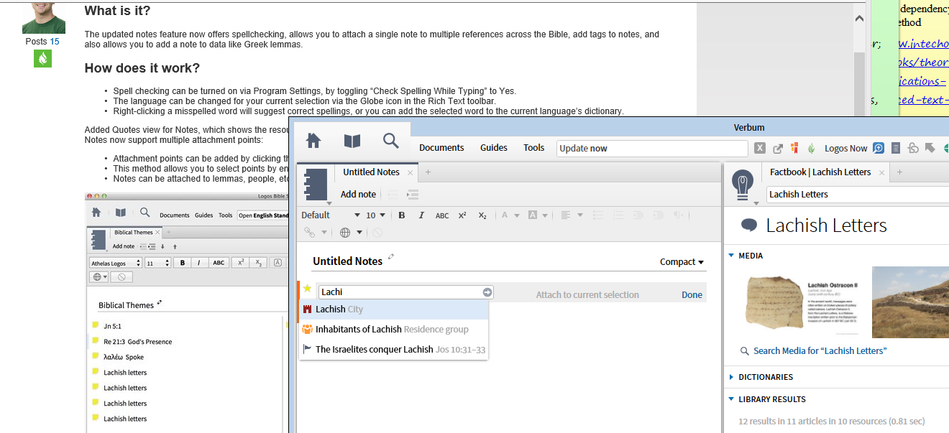Screen dimensions: 949x433
Task: Click the home icon in Logos Bible screenshot
Action: click(96, 213)
